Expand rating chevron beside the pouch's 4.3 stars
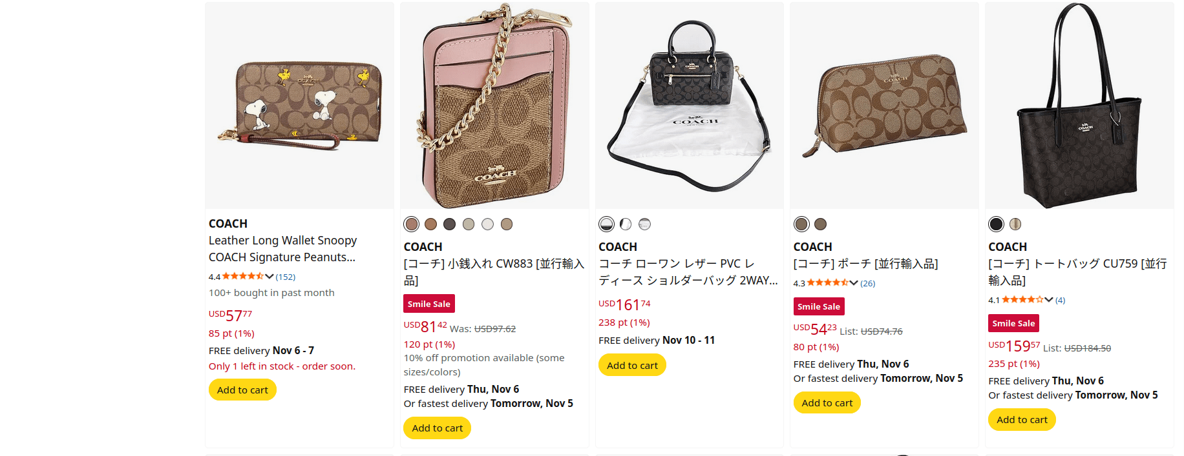The image size is (1184, 456). click(x=854, y=283)
